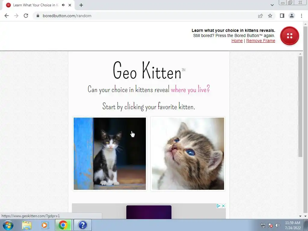Reload the page with refresh icon
Image resolution: width=308 pixels, height=231 pixels.
[x=26, y=16]
